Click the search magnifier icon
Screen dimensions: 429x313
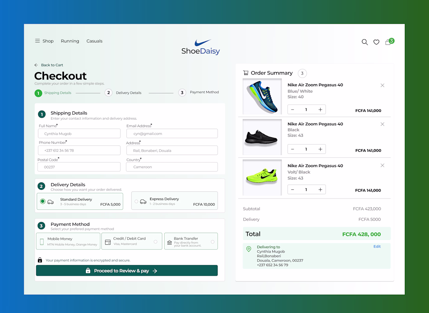click(364, 42)
